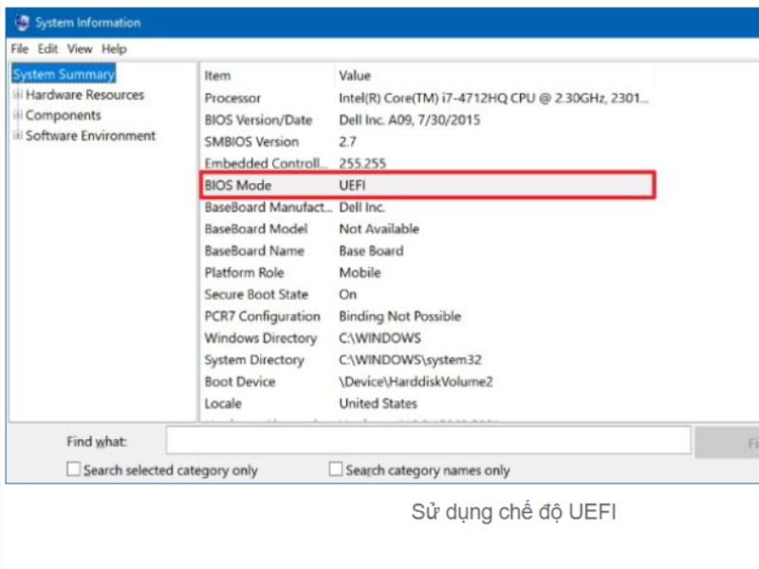The height and width of the screenshot is (569, 759).
Task: Select the Embedded Controller row
Action: pyautogui.click(x=428, y=163)
